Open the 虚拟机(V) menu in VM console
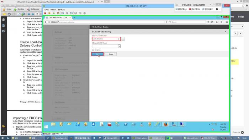 tap(61, 10)
